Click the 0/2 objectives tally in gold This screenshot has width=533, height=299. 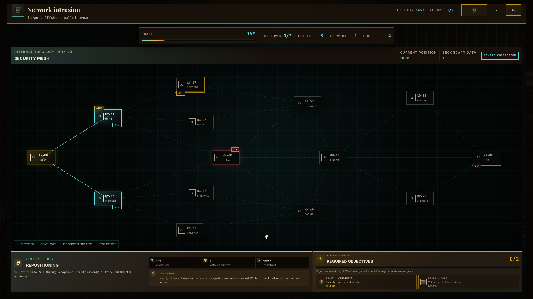514,259
